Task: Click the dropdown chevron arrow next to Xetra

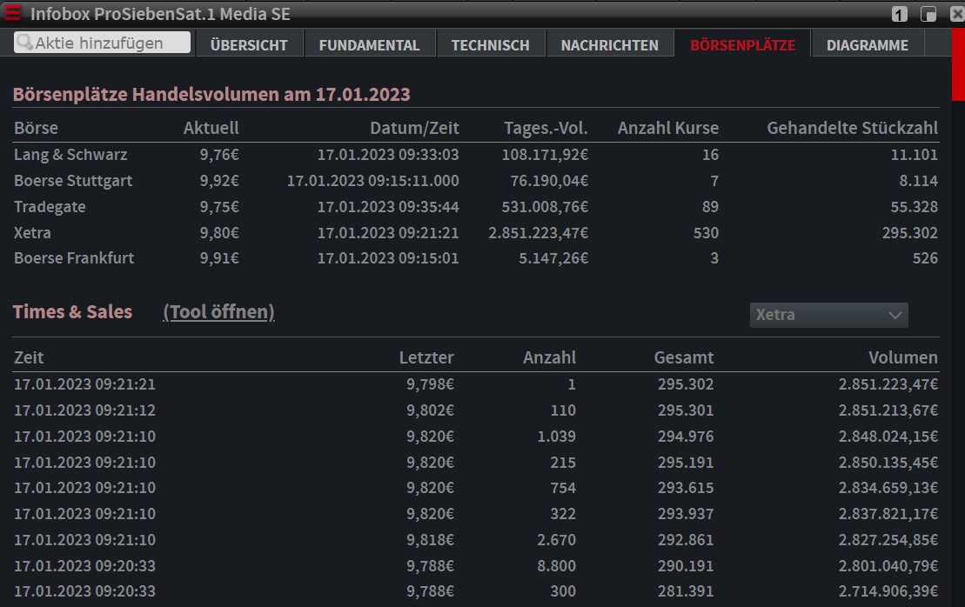Action: [895, 315]
